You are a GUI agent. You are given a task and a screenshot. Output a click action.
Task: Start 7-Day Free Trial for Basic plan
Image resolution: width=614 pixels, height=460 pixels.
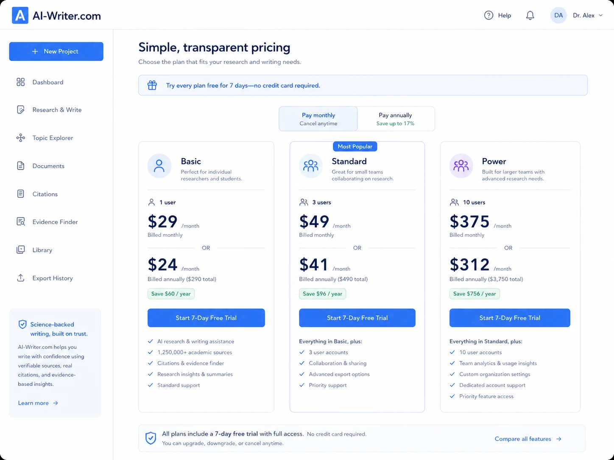pos(206,318)
